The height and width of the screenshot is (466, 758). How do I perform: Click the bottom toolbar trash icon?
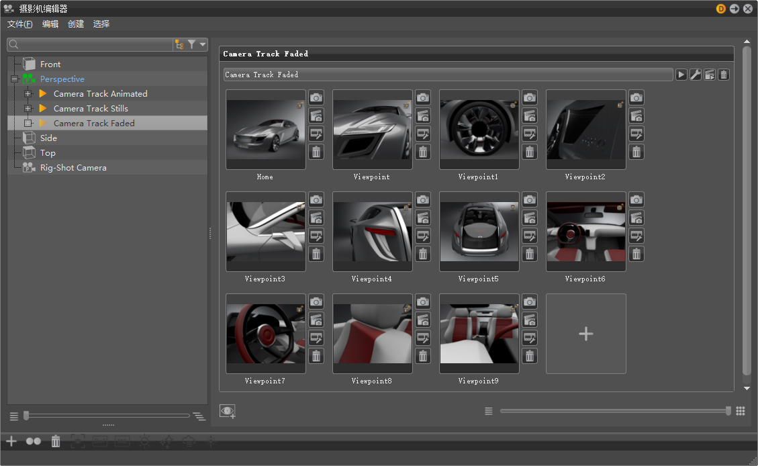click(x=56, y=441)
